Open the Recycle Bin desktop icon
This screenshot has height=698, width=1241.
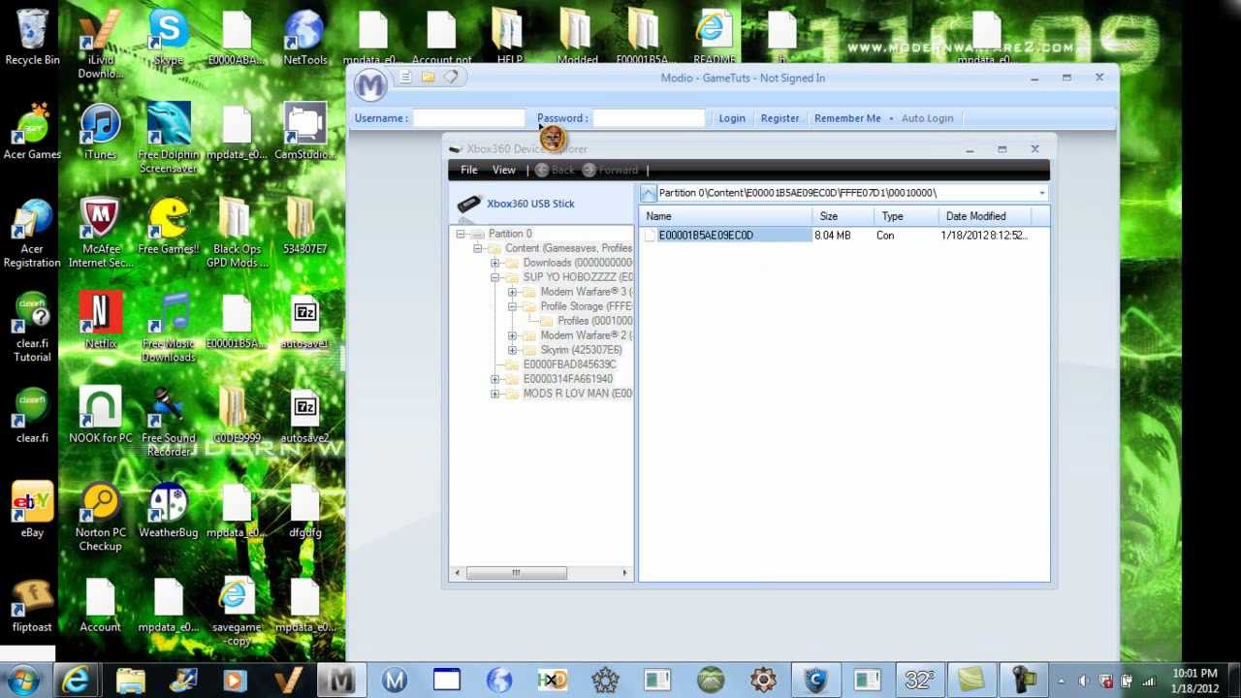[32, 38]
